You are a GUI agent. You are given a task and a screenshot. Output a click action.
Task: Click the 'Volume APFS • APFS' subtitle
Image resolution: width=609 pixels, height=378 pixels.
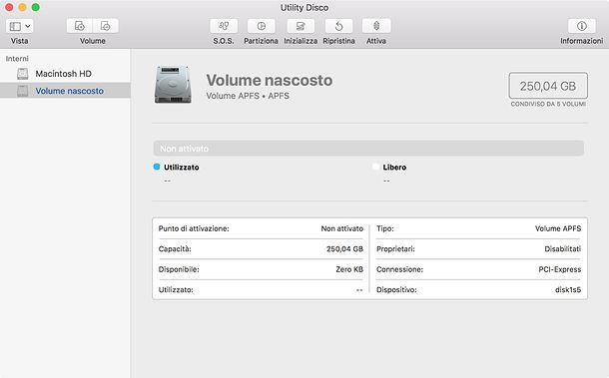point(248,96)
